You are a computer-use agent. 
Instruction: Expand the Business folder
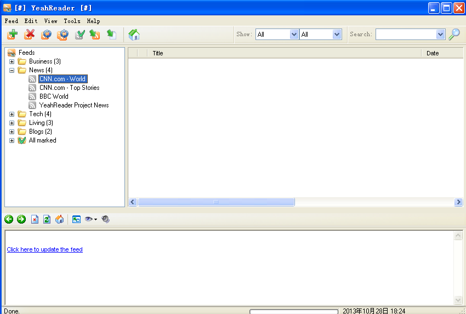point(12,62)
